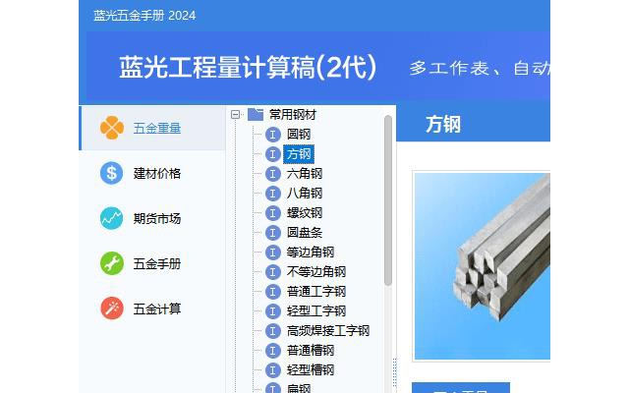Collapse the 常用钢材 tree node
Viewport: 629px width, 393px height.
tap(236, 115)
